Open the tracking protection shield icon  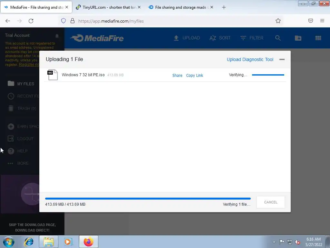[x=63, y=21]
